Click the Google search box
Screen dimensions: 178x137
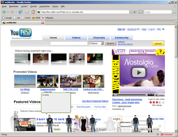[158, 12]
